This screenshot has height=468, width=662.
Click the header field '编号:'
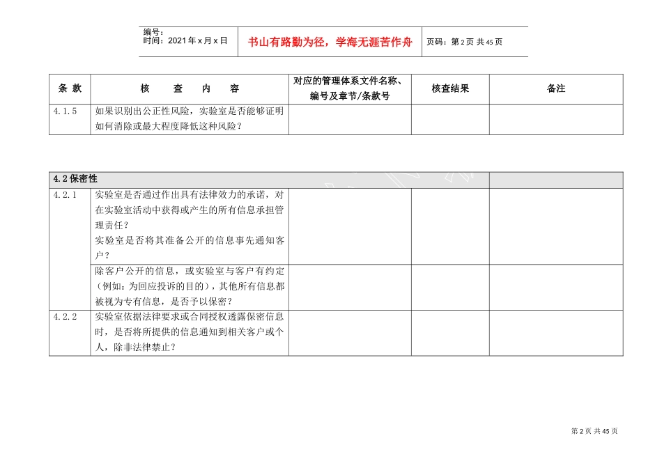click(x=153, y=32)
